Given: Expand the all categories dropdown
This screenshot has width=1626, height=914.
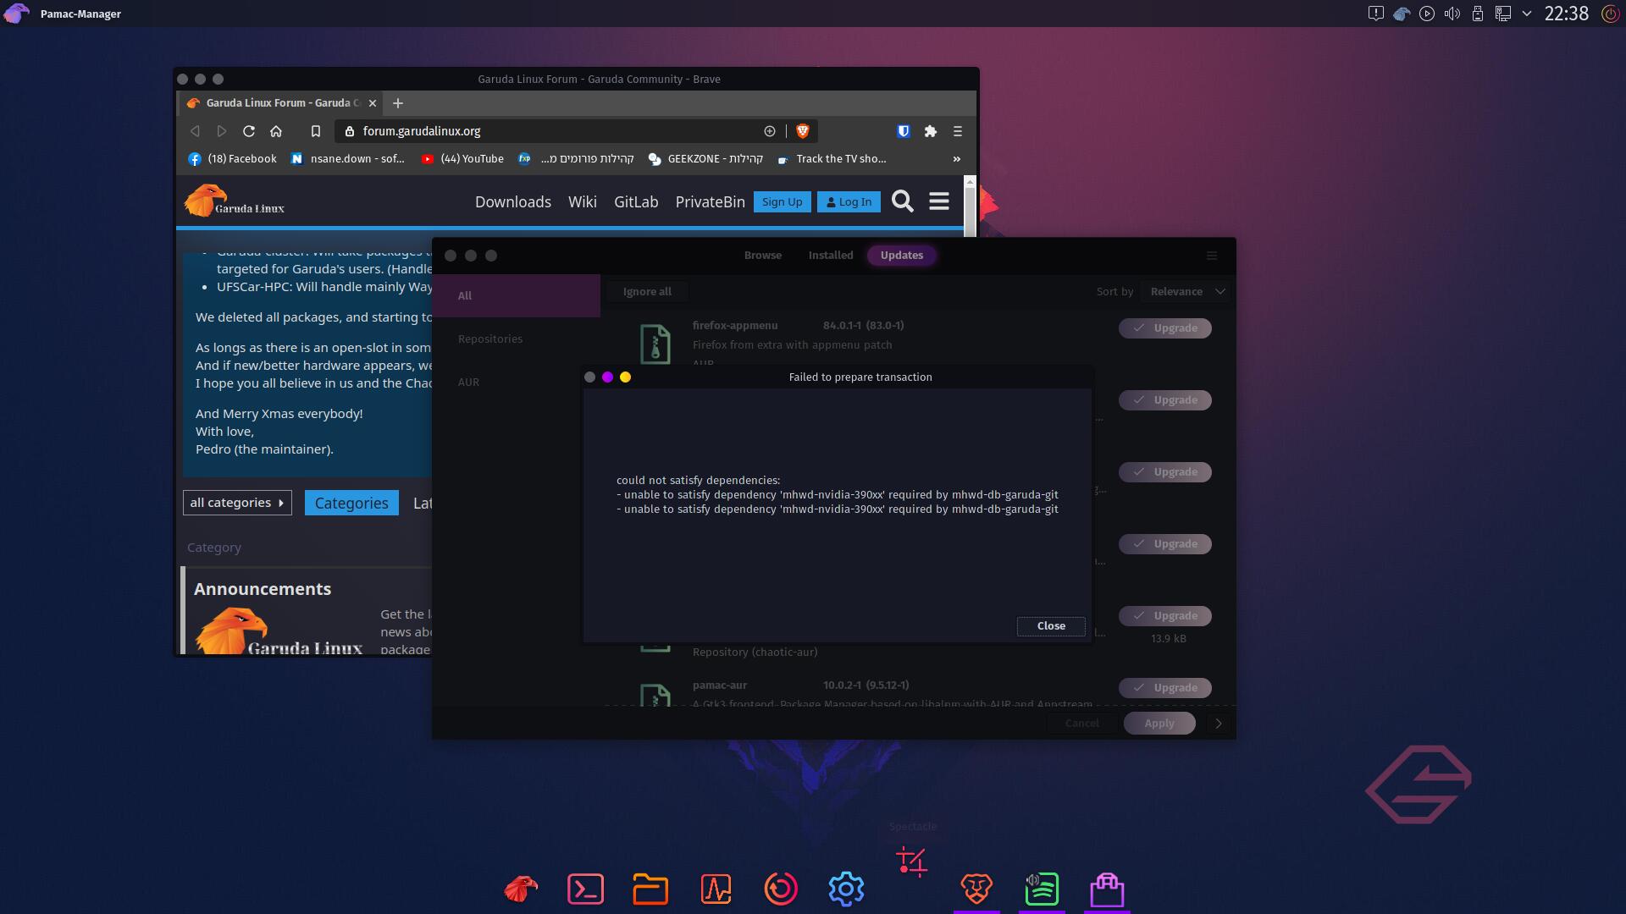Looking at the screenshot, I should (x=237, y=503).
